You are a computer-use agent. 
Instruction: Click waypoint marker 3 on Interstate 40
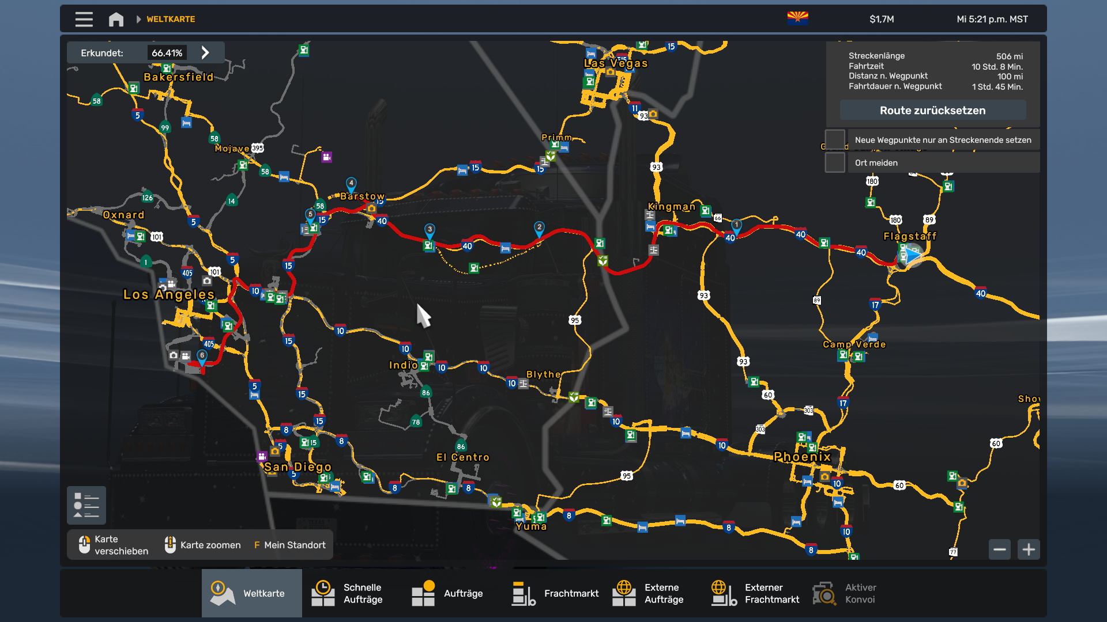point(430,230)
